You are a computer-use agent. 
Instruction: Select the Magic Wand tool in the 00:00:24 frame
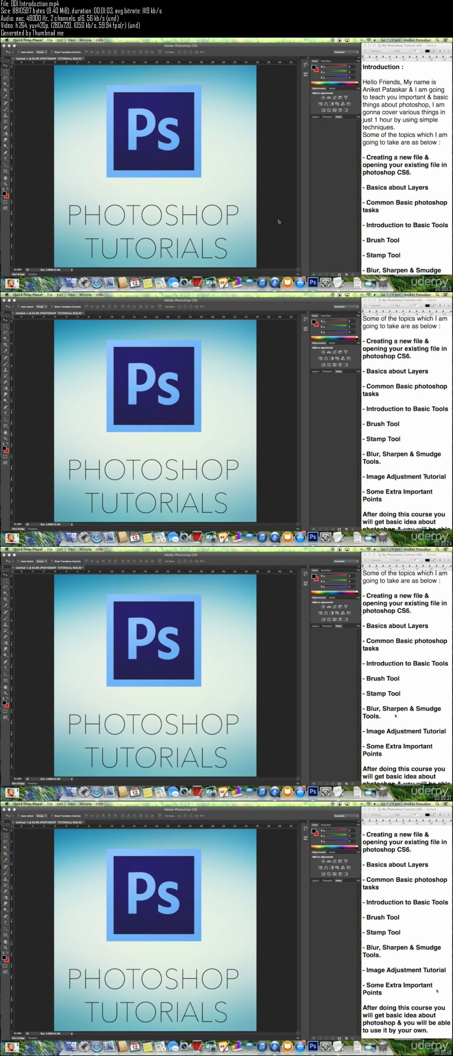(5, 338)
